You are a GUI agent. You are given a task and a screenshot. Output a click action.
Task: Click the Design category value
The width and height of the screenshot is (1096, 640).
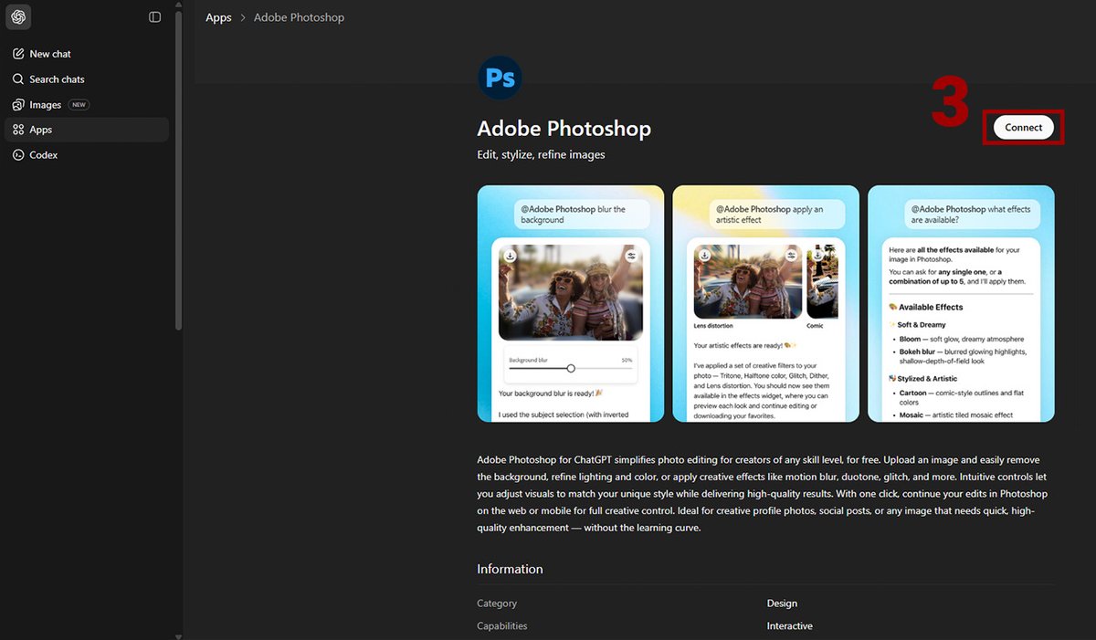[x=782, y=603]
